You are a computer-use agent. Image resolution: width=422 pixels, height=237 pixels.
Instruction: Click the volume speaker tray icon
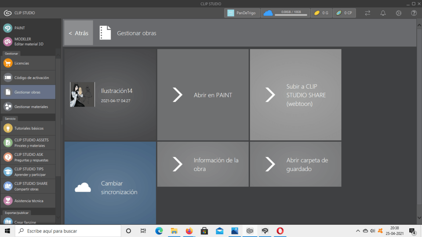[373, 231]
